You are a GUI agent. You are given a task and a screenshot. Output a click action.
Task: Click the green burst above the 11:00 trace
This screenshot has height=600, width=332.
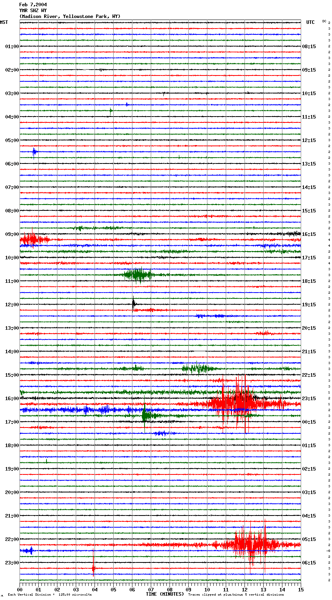[x=137, y=275]
